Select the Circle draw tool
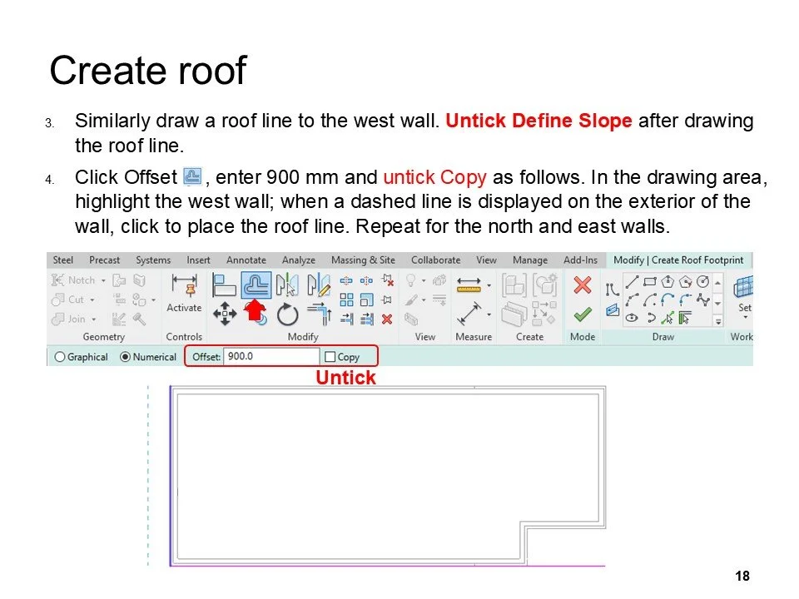This screenshot has width=799, height=599. [703, 281]
